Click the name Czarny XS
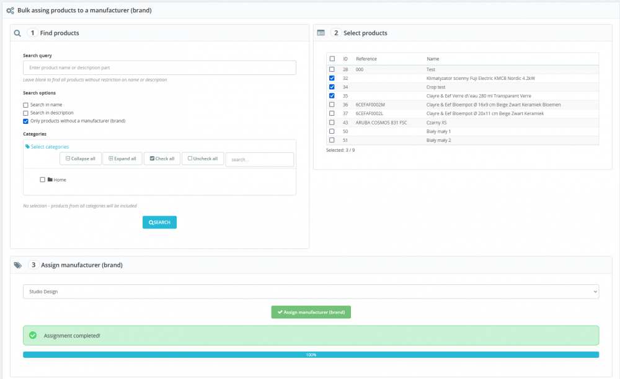Screen dimensions: 620x379 click(436, 123)
